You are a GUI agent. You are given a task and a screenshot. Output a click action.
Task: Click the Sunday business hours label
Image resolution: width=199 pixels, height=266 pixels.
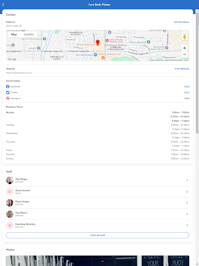(10, 158)
